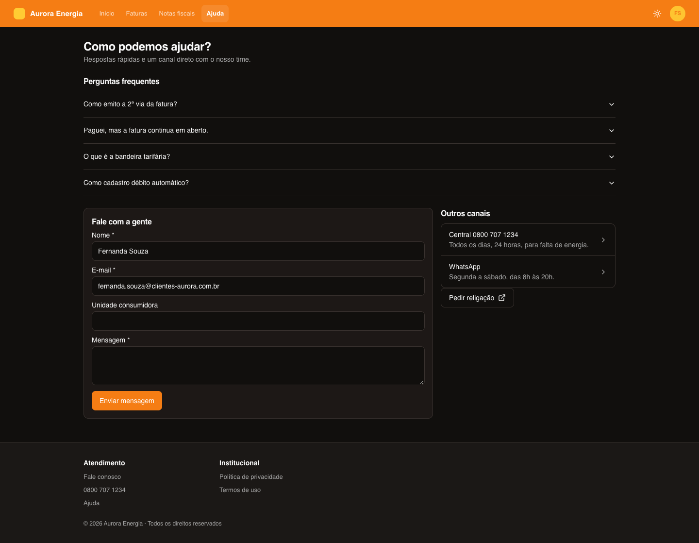Click the 'Como podemos ajudar?' title
Viewport: 699px width, 543px height.
(147, 47)
